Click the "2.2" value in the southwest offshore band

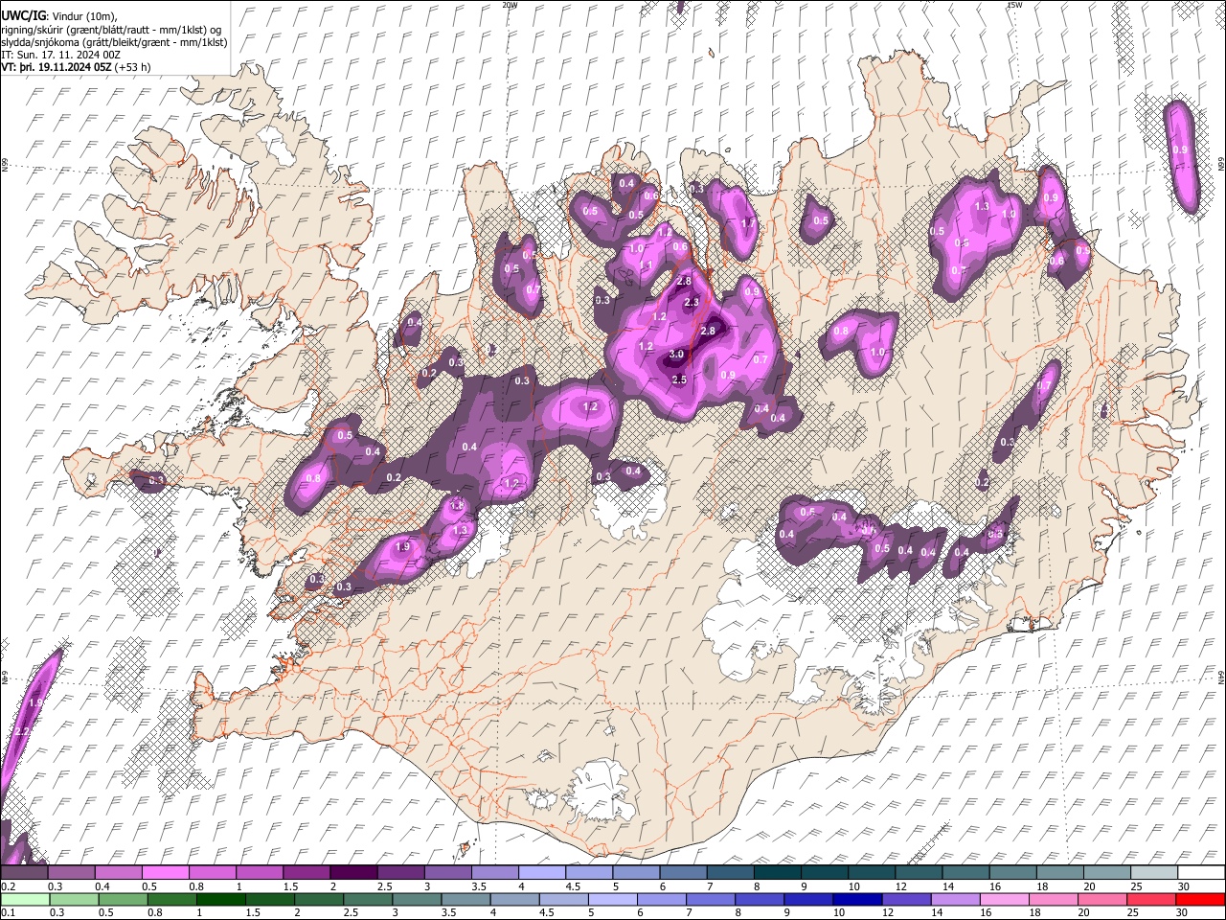[x=23, y=731]
